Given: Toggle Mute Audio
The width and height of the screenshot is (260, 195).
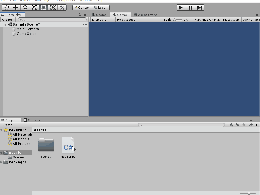Looking at the screenshot, I should 231,19.
